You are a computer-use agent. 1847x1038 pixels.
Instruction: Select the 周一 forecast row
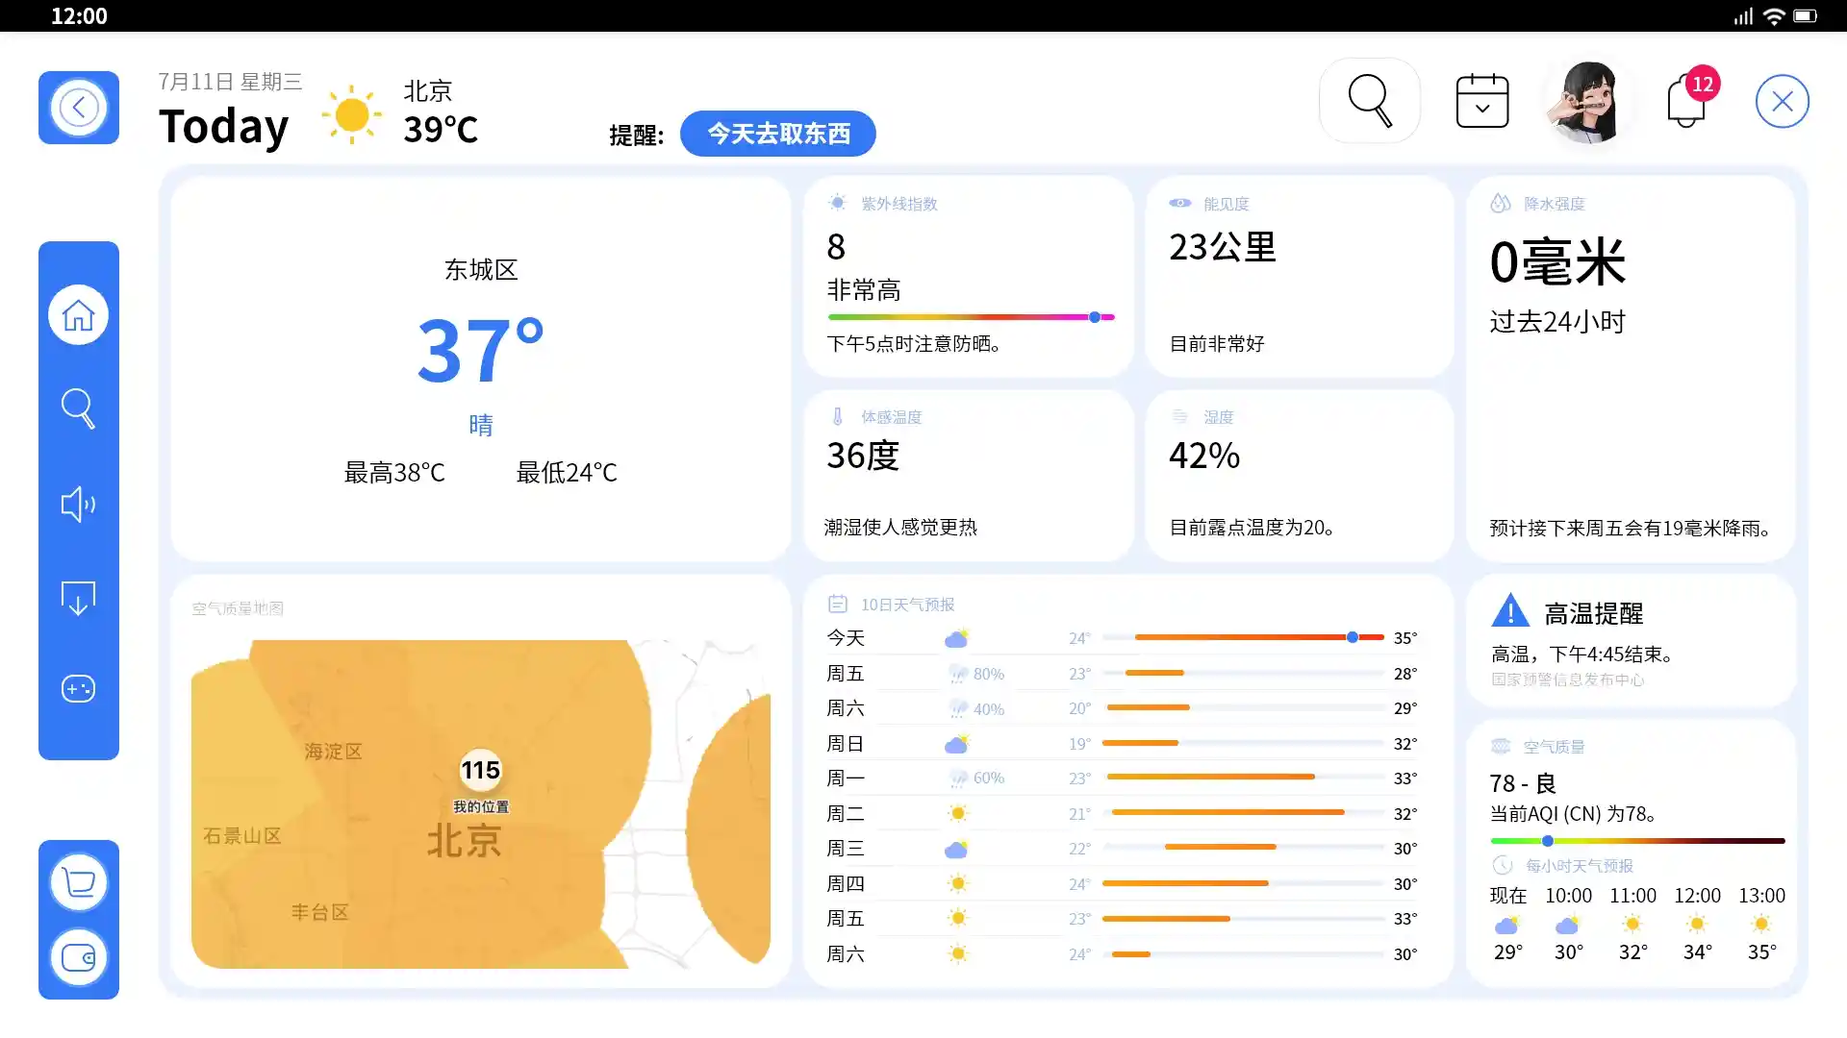(x=1122, y=778)
